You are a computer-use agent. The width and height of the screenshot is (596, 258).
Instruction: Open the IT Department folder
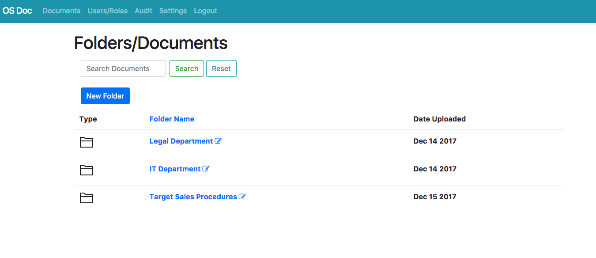coord(175,168)
